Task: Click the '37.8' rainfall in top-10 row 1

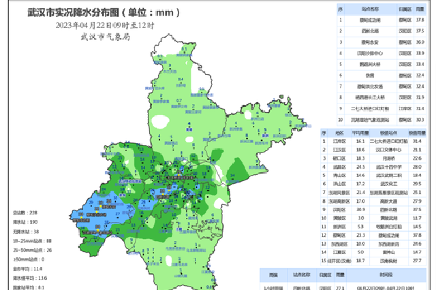Action: 420,20
